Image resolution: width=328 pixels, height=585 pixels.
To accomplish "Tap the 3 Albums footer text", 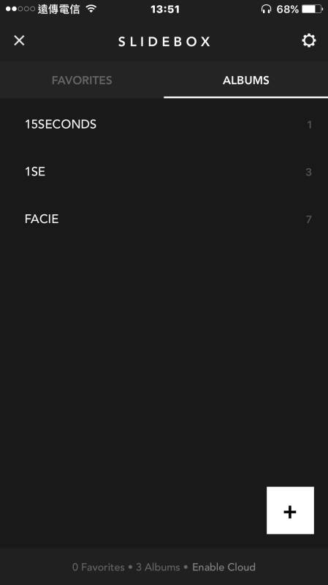I will click(158, 567).
